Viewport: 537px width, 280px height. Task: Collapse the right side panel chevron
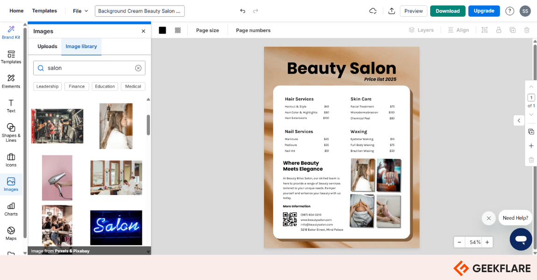click(519, 120)
